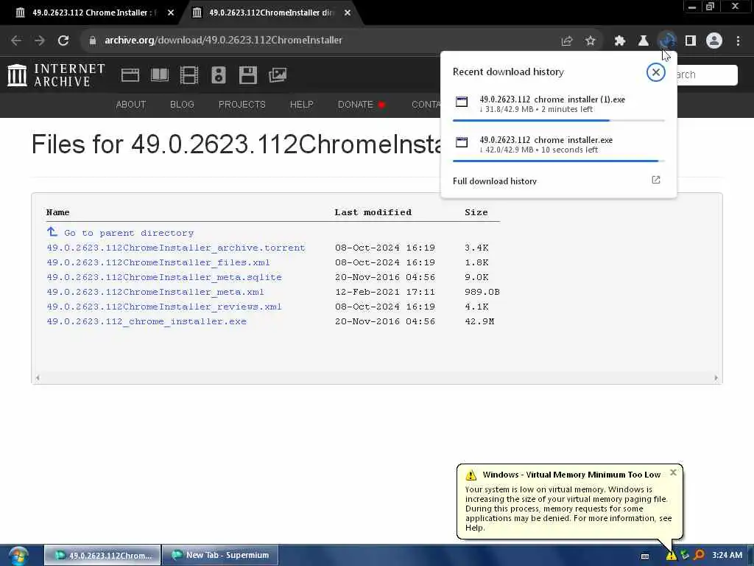Open the Web (Wayback) icon
This screenshot has width=754, height=566.
coord(130,75)
